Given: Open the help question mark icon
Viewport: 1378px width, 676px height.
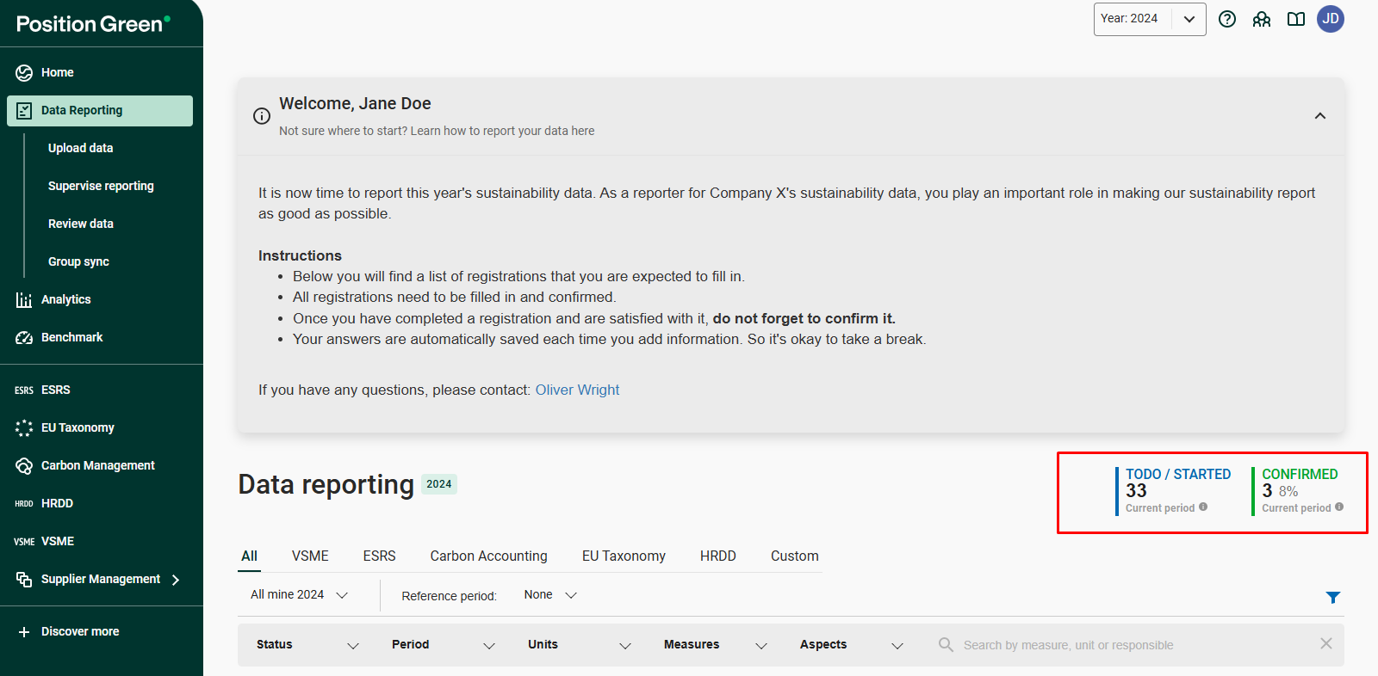Looking at the screenshot, I should (1227, 19).
